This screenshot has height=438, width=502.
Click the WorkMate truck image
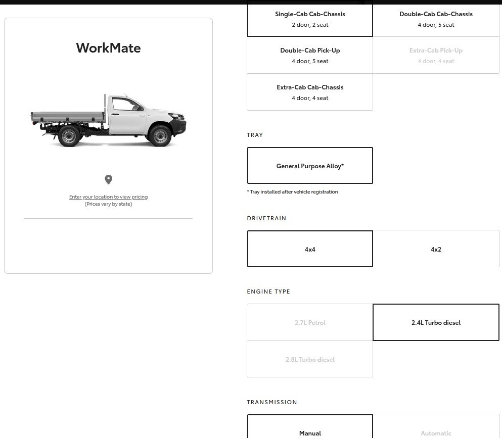(x=109, y=121)
